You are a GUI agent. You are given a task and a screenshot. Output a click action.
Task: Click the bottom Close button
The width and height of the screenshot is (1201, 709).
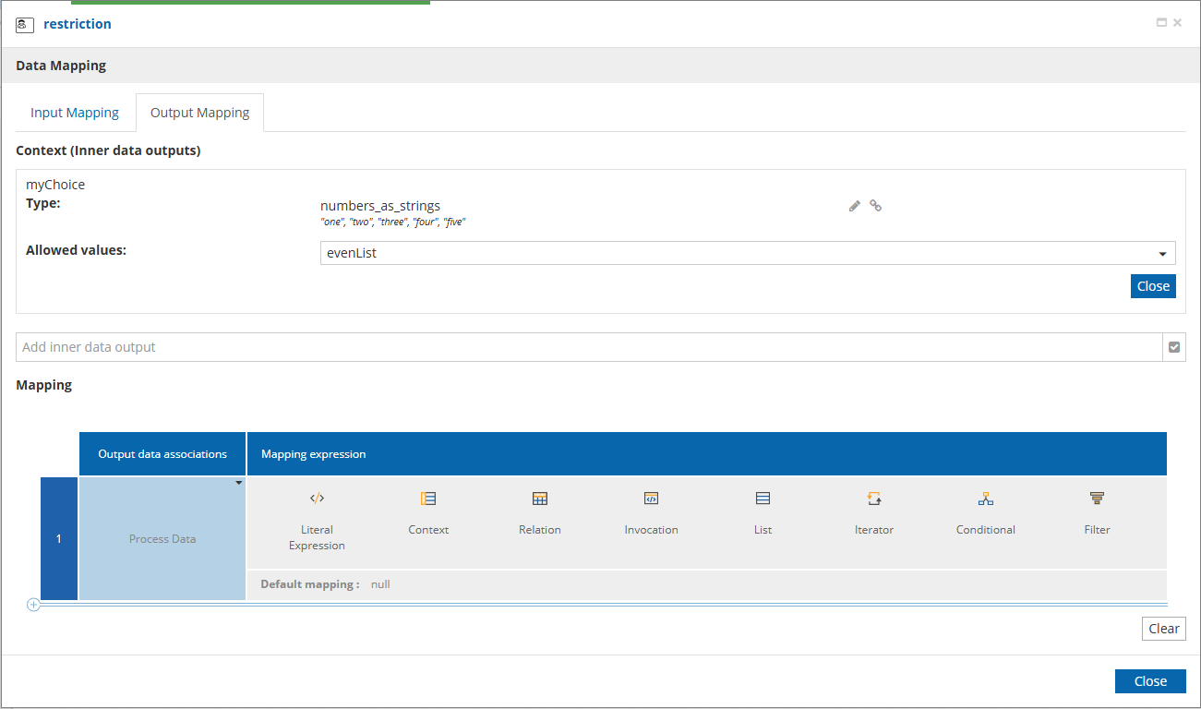pyautogui.click(x=1150, y=681)
